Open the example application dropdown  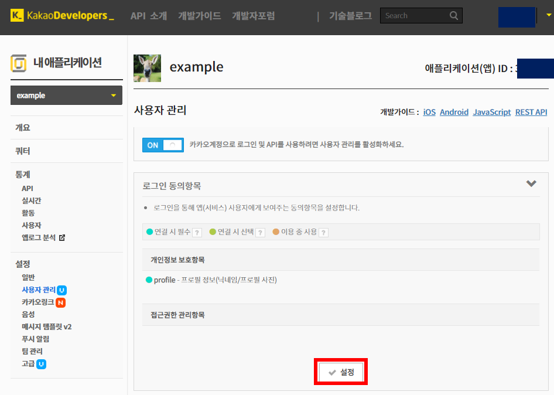point(66,96)
